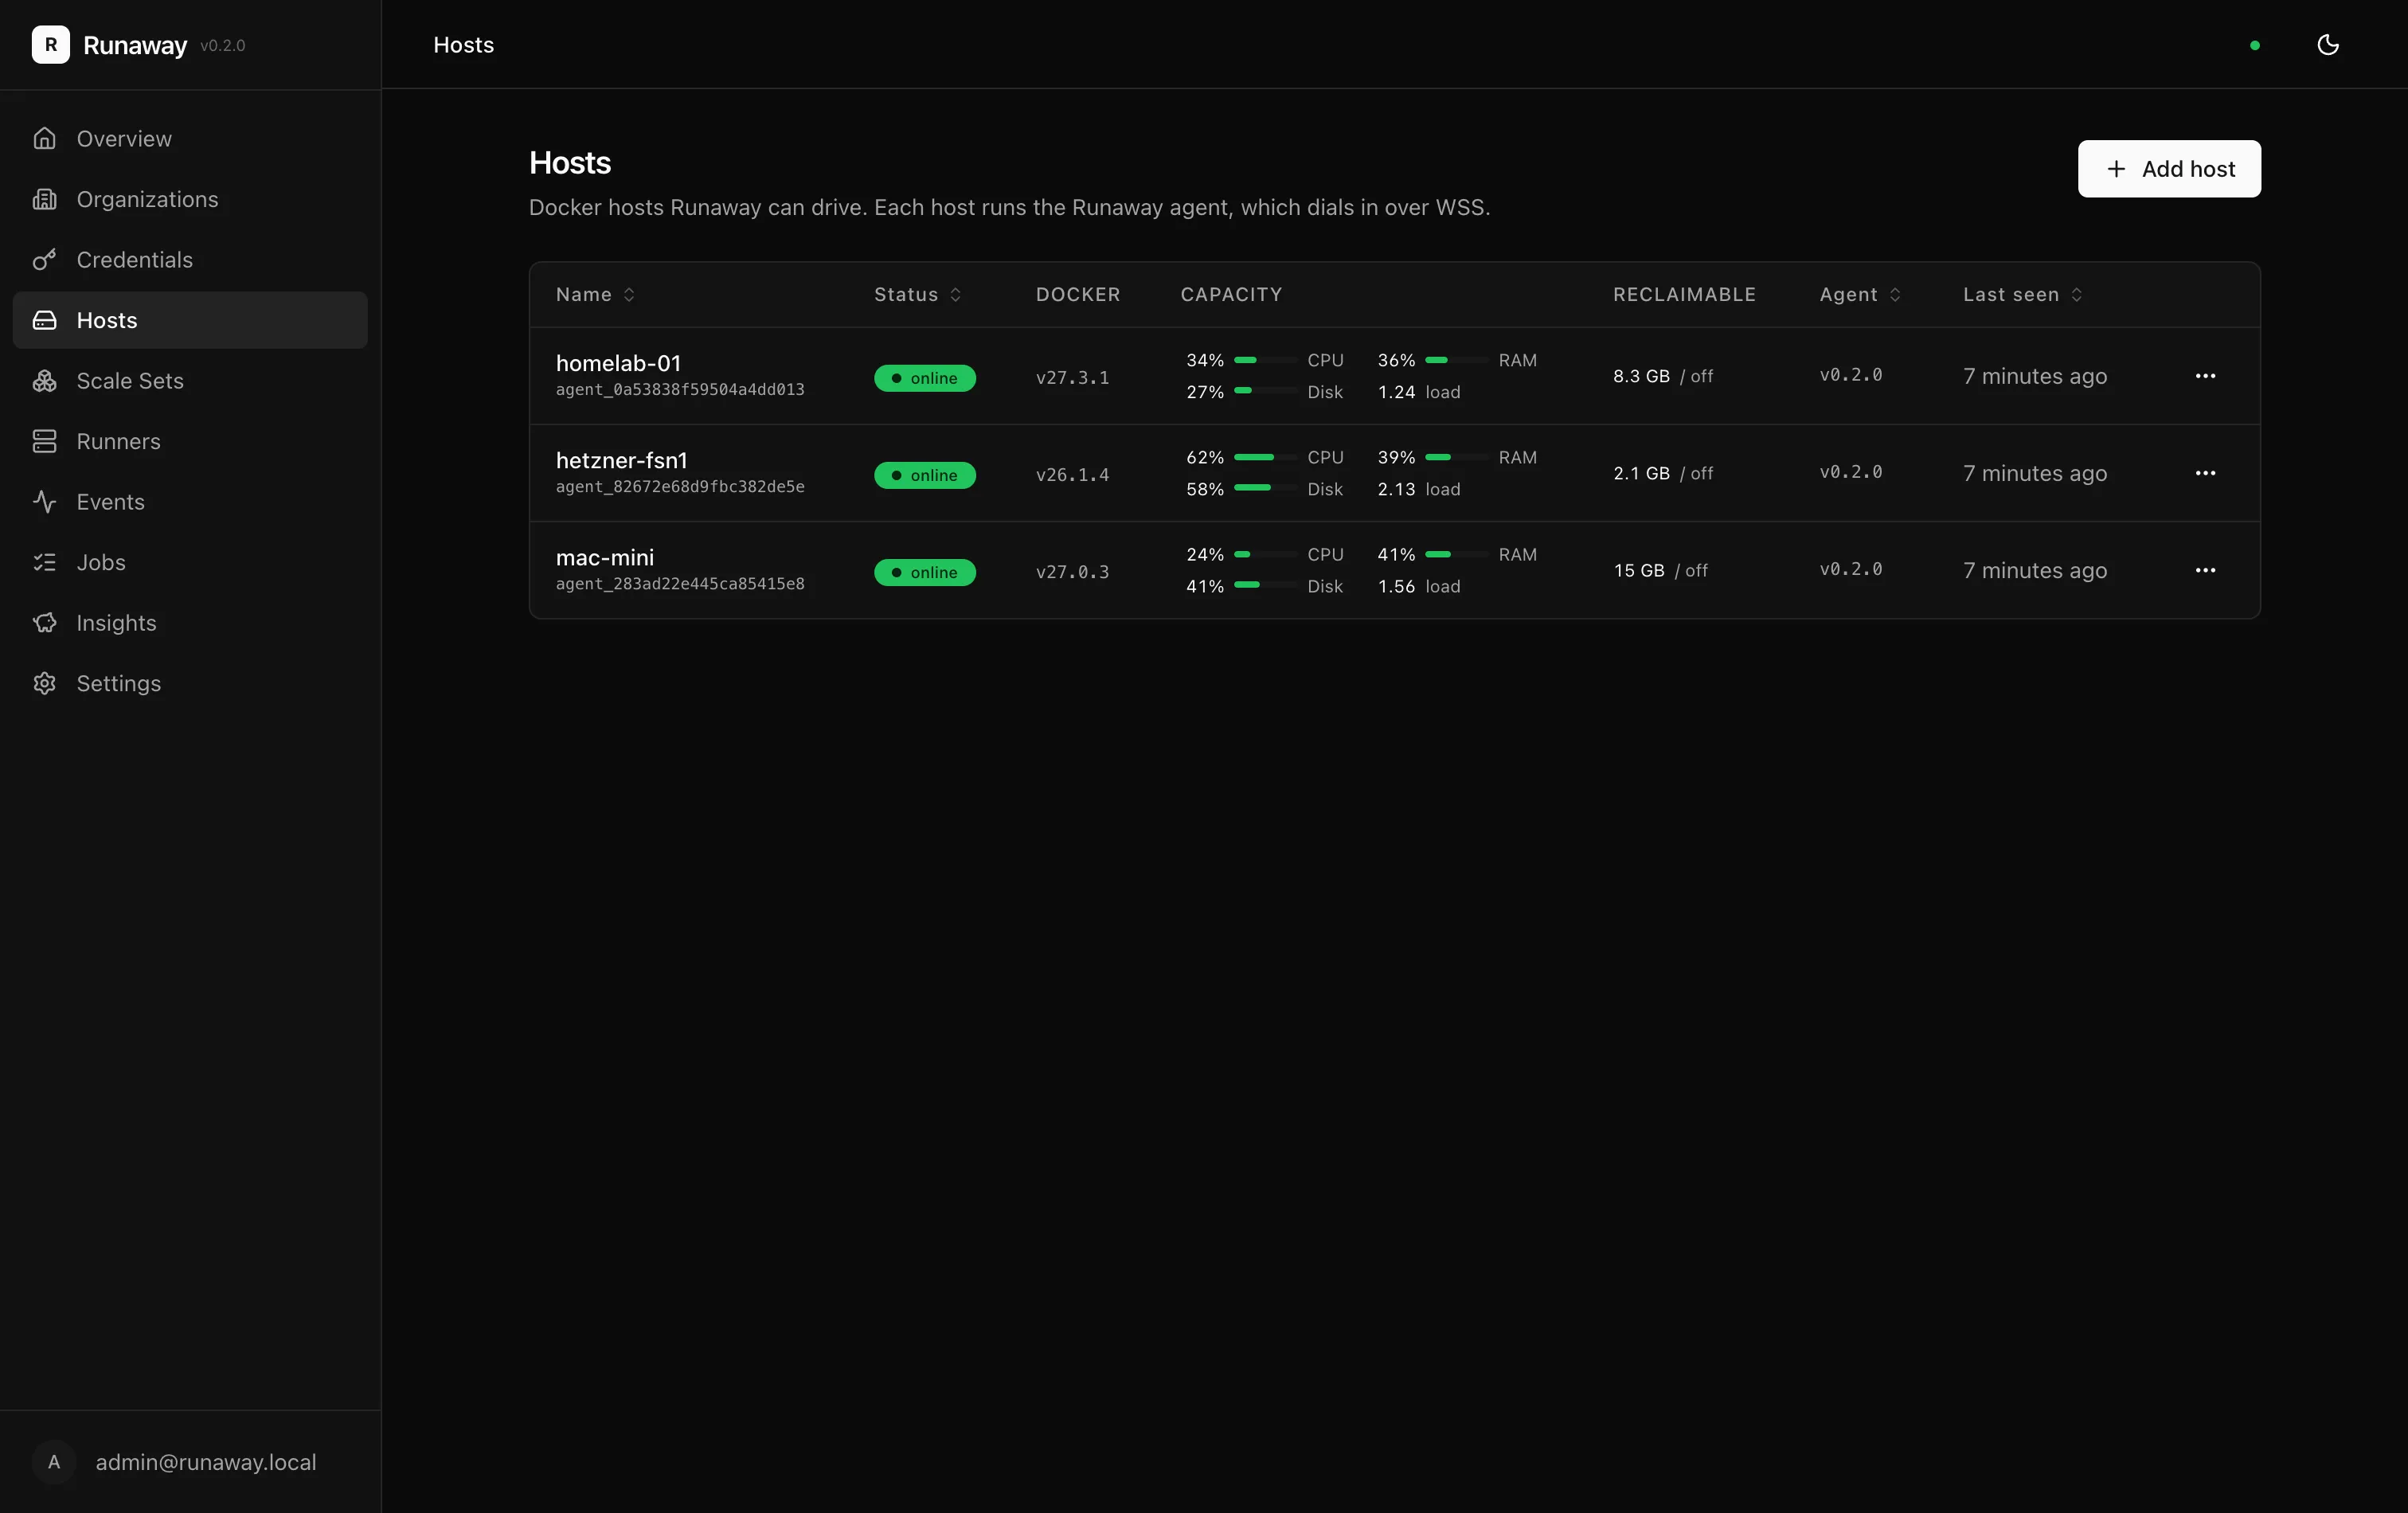Click the CAPACITY column header
Viewport: 2408px width, 1513px height.
[x=1231, y=295]
